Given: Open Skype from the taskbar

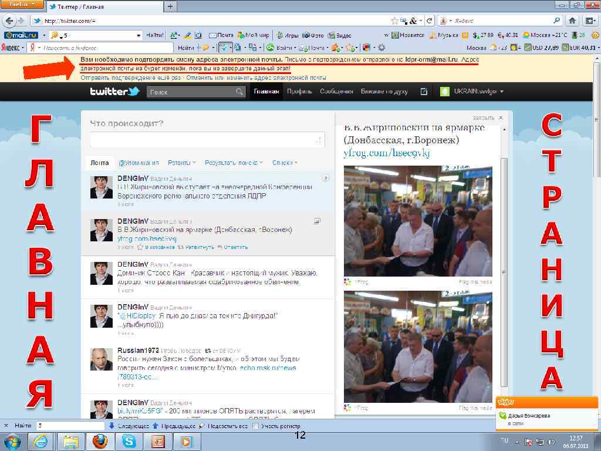Looking at the screenshot, I should [129, 442].
